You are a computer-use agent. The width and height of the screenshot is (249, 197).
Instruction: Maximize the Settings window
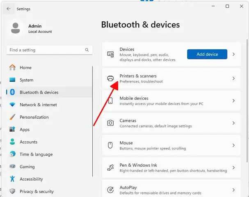pos(227,6)
